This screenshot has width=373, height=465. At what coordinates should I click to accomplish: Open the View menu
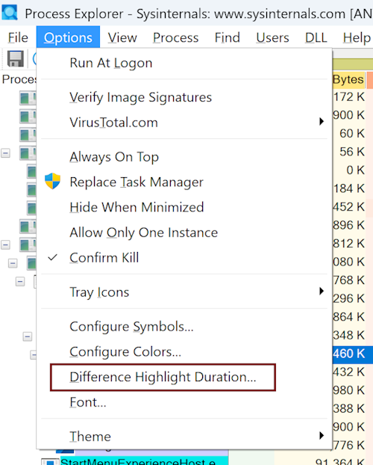122,37
